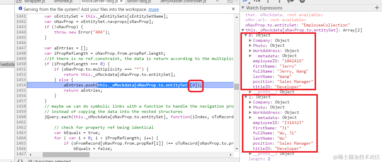The height and width of the screenshot is (162, 382).
Task: Click the code editor vertical scrollbar thumb
Action: 237,86
